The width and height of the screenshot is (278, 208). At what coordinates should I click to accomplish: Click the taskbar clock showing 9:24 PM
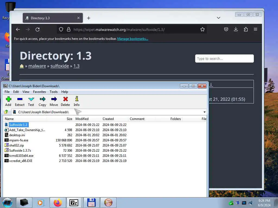click(x=264, y=203)
